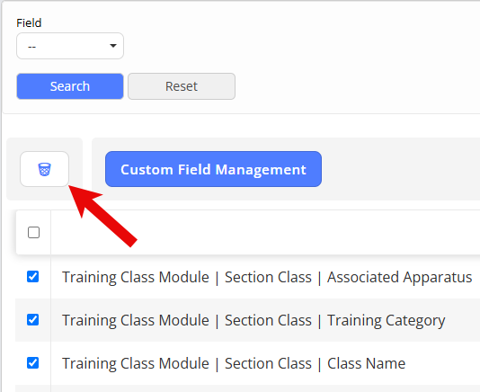Select the '--' placeholder in Field combo box
The image size is (480, 392).
(32, 47)
